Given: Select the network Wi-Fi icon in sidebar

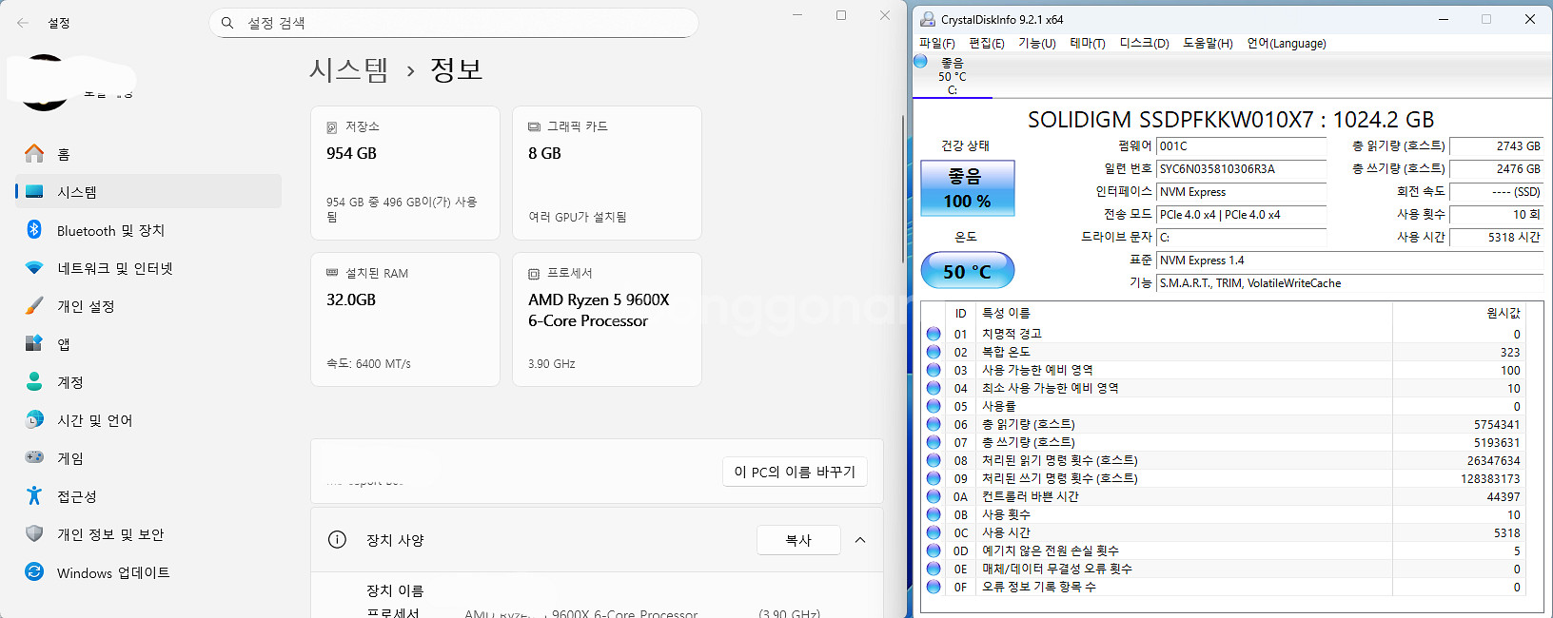Looking at the screenshot, I should coord(34,268).
